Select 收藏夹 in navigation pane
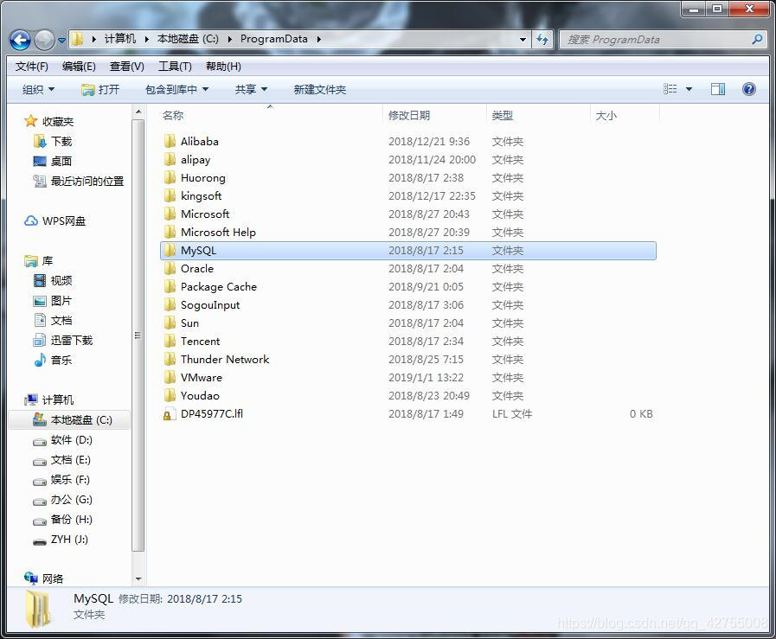 click(x=49, y=121)
